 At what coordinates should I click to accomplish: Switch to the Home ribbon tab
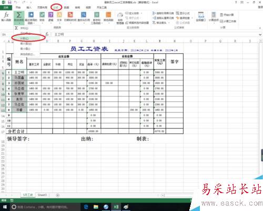(x=18, y=7)
